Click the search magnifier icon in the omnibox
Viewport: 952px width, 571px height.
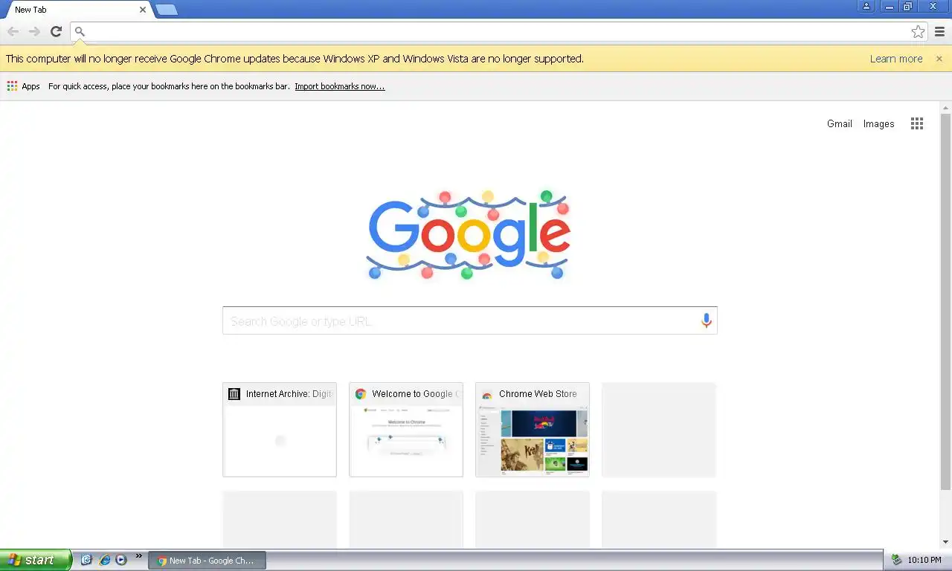(x=80, y=31)
